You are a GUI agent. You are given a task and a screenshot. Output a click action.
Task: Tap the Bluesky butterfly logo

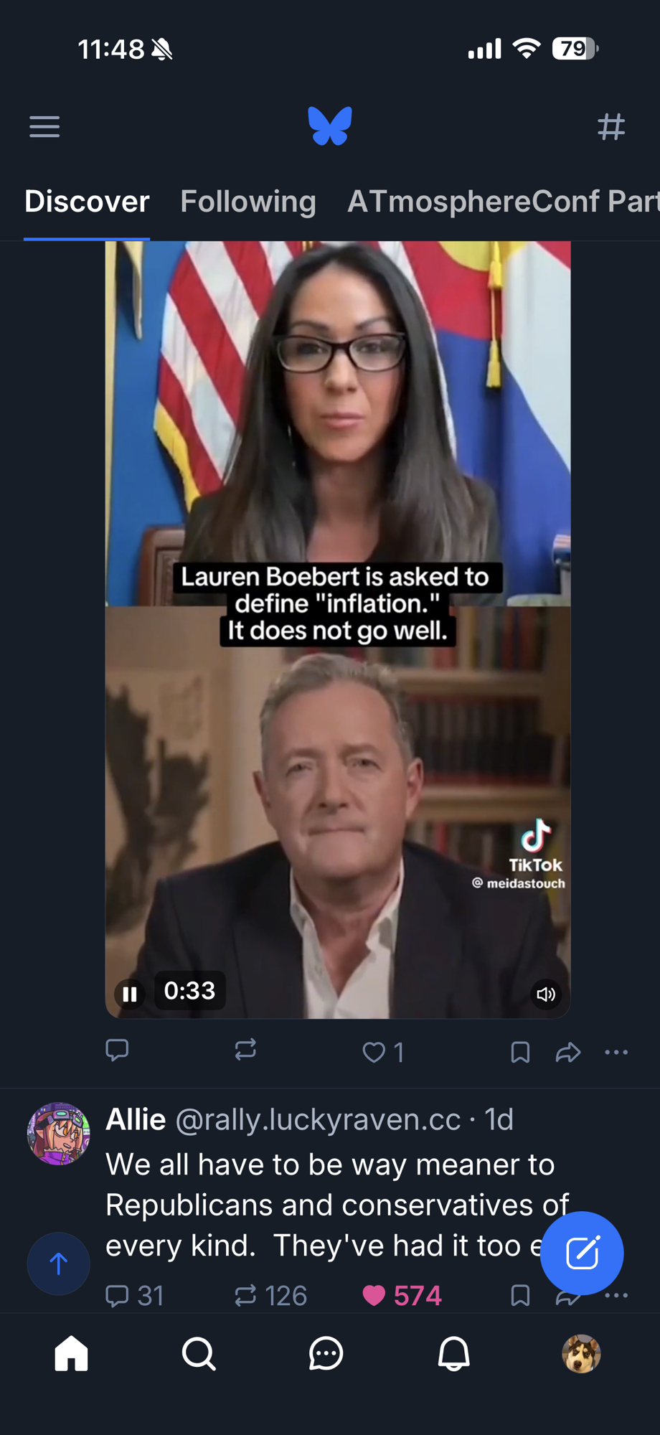click(330, 126)
